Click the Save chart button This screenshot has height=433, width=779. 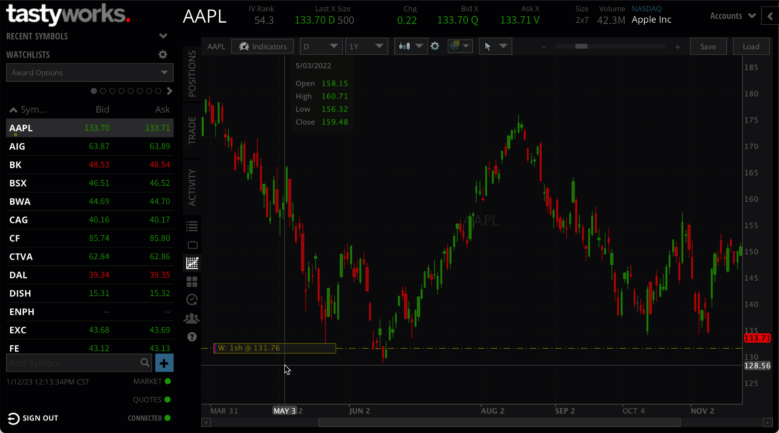708,46
